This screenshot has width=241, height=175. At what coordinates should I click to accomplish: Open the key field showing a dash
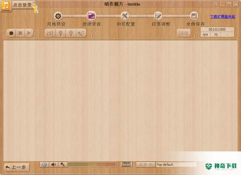pos(227,34)
